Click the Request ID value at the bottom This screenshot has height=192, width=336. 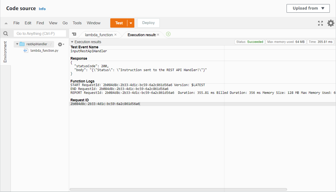click(x=105, y=104)
